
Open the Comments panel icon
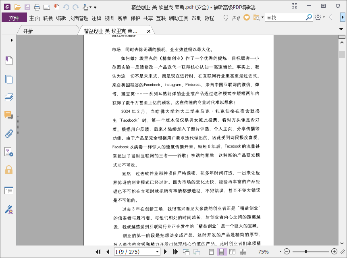(8, 115)
